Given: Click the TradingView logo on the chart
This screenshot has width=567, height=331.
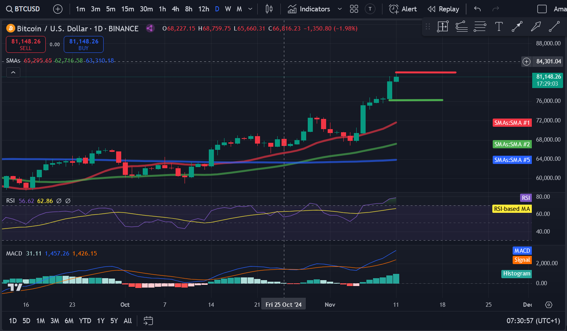Looking at the screenshot, I should point(15,288).
